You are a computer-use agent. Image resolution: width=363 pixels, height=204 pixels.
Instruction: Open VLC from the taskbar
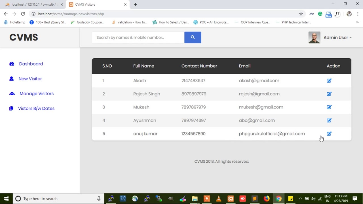point(218,199)
